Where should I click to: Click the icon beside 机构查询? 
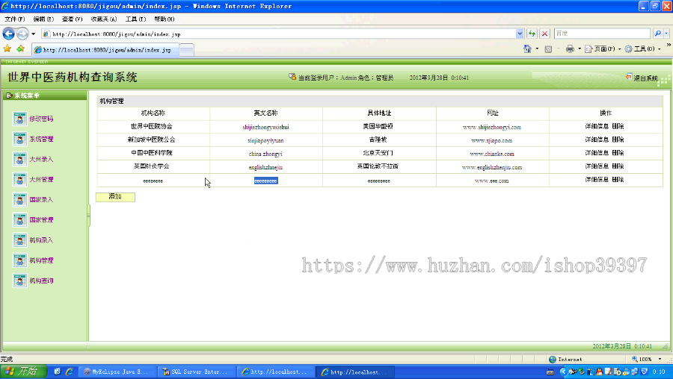click(19, 281)
